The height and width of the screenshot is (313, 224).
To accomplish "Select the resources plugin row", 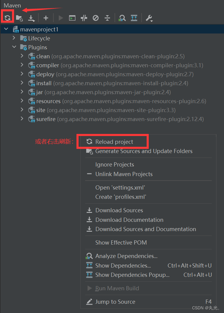I will point(112,101).
